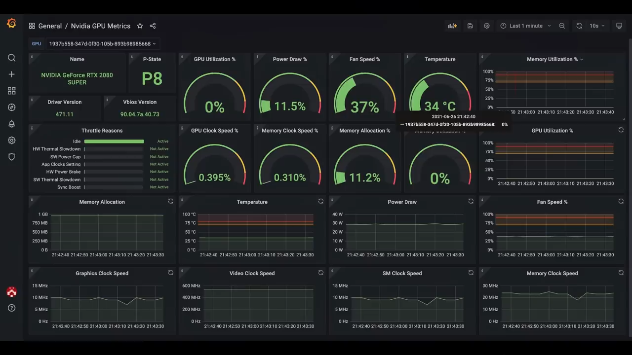Viewport: 632px width, 355px height.
Task: Click the zoom out time range icon
Action: tap(562, 26)
